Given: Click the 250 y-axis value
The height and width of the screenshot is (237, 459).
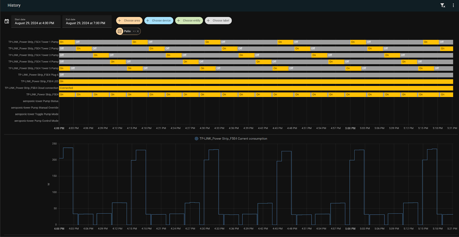Looking at the screenshot, I should point(55,144).
